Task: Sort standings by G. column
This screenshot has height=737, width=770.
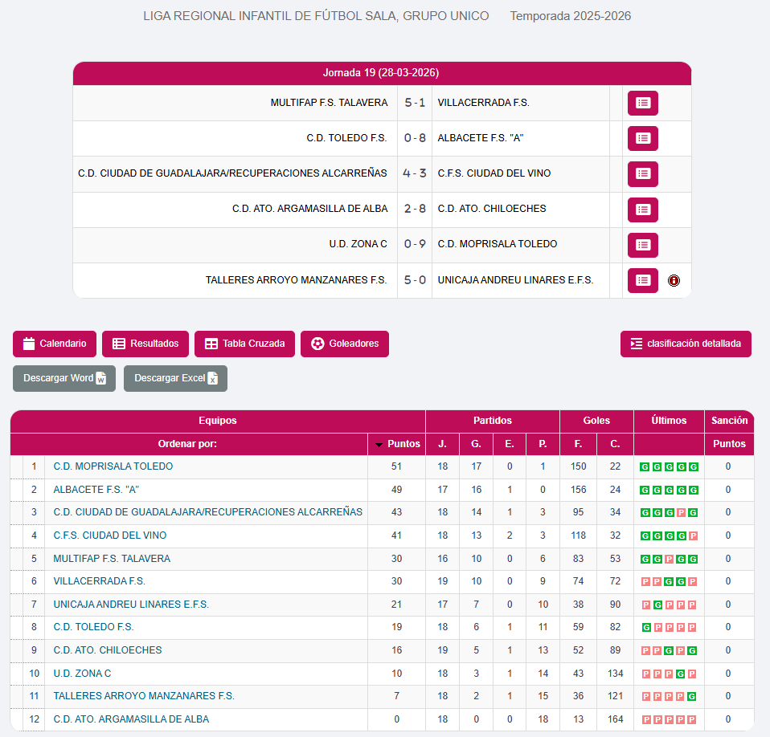Action: point(476,444)
